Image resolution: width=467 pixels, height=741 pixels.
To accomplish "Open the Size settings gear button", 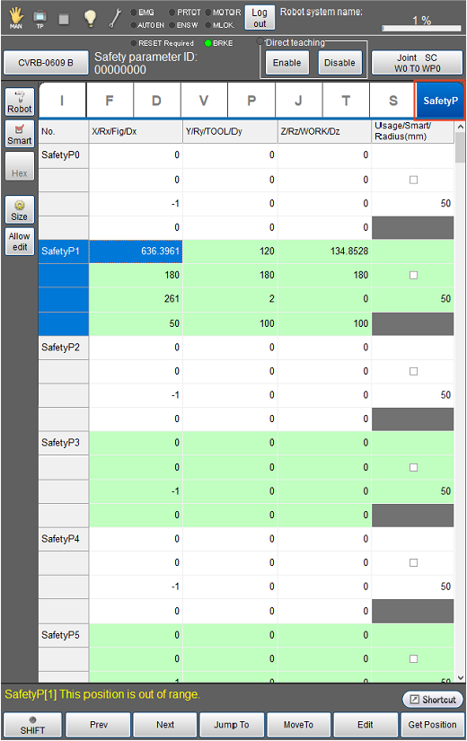I will [20, 209].
